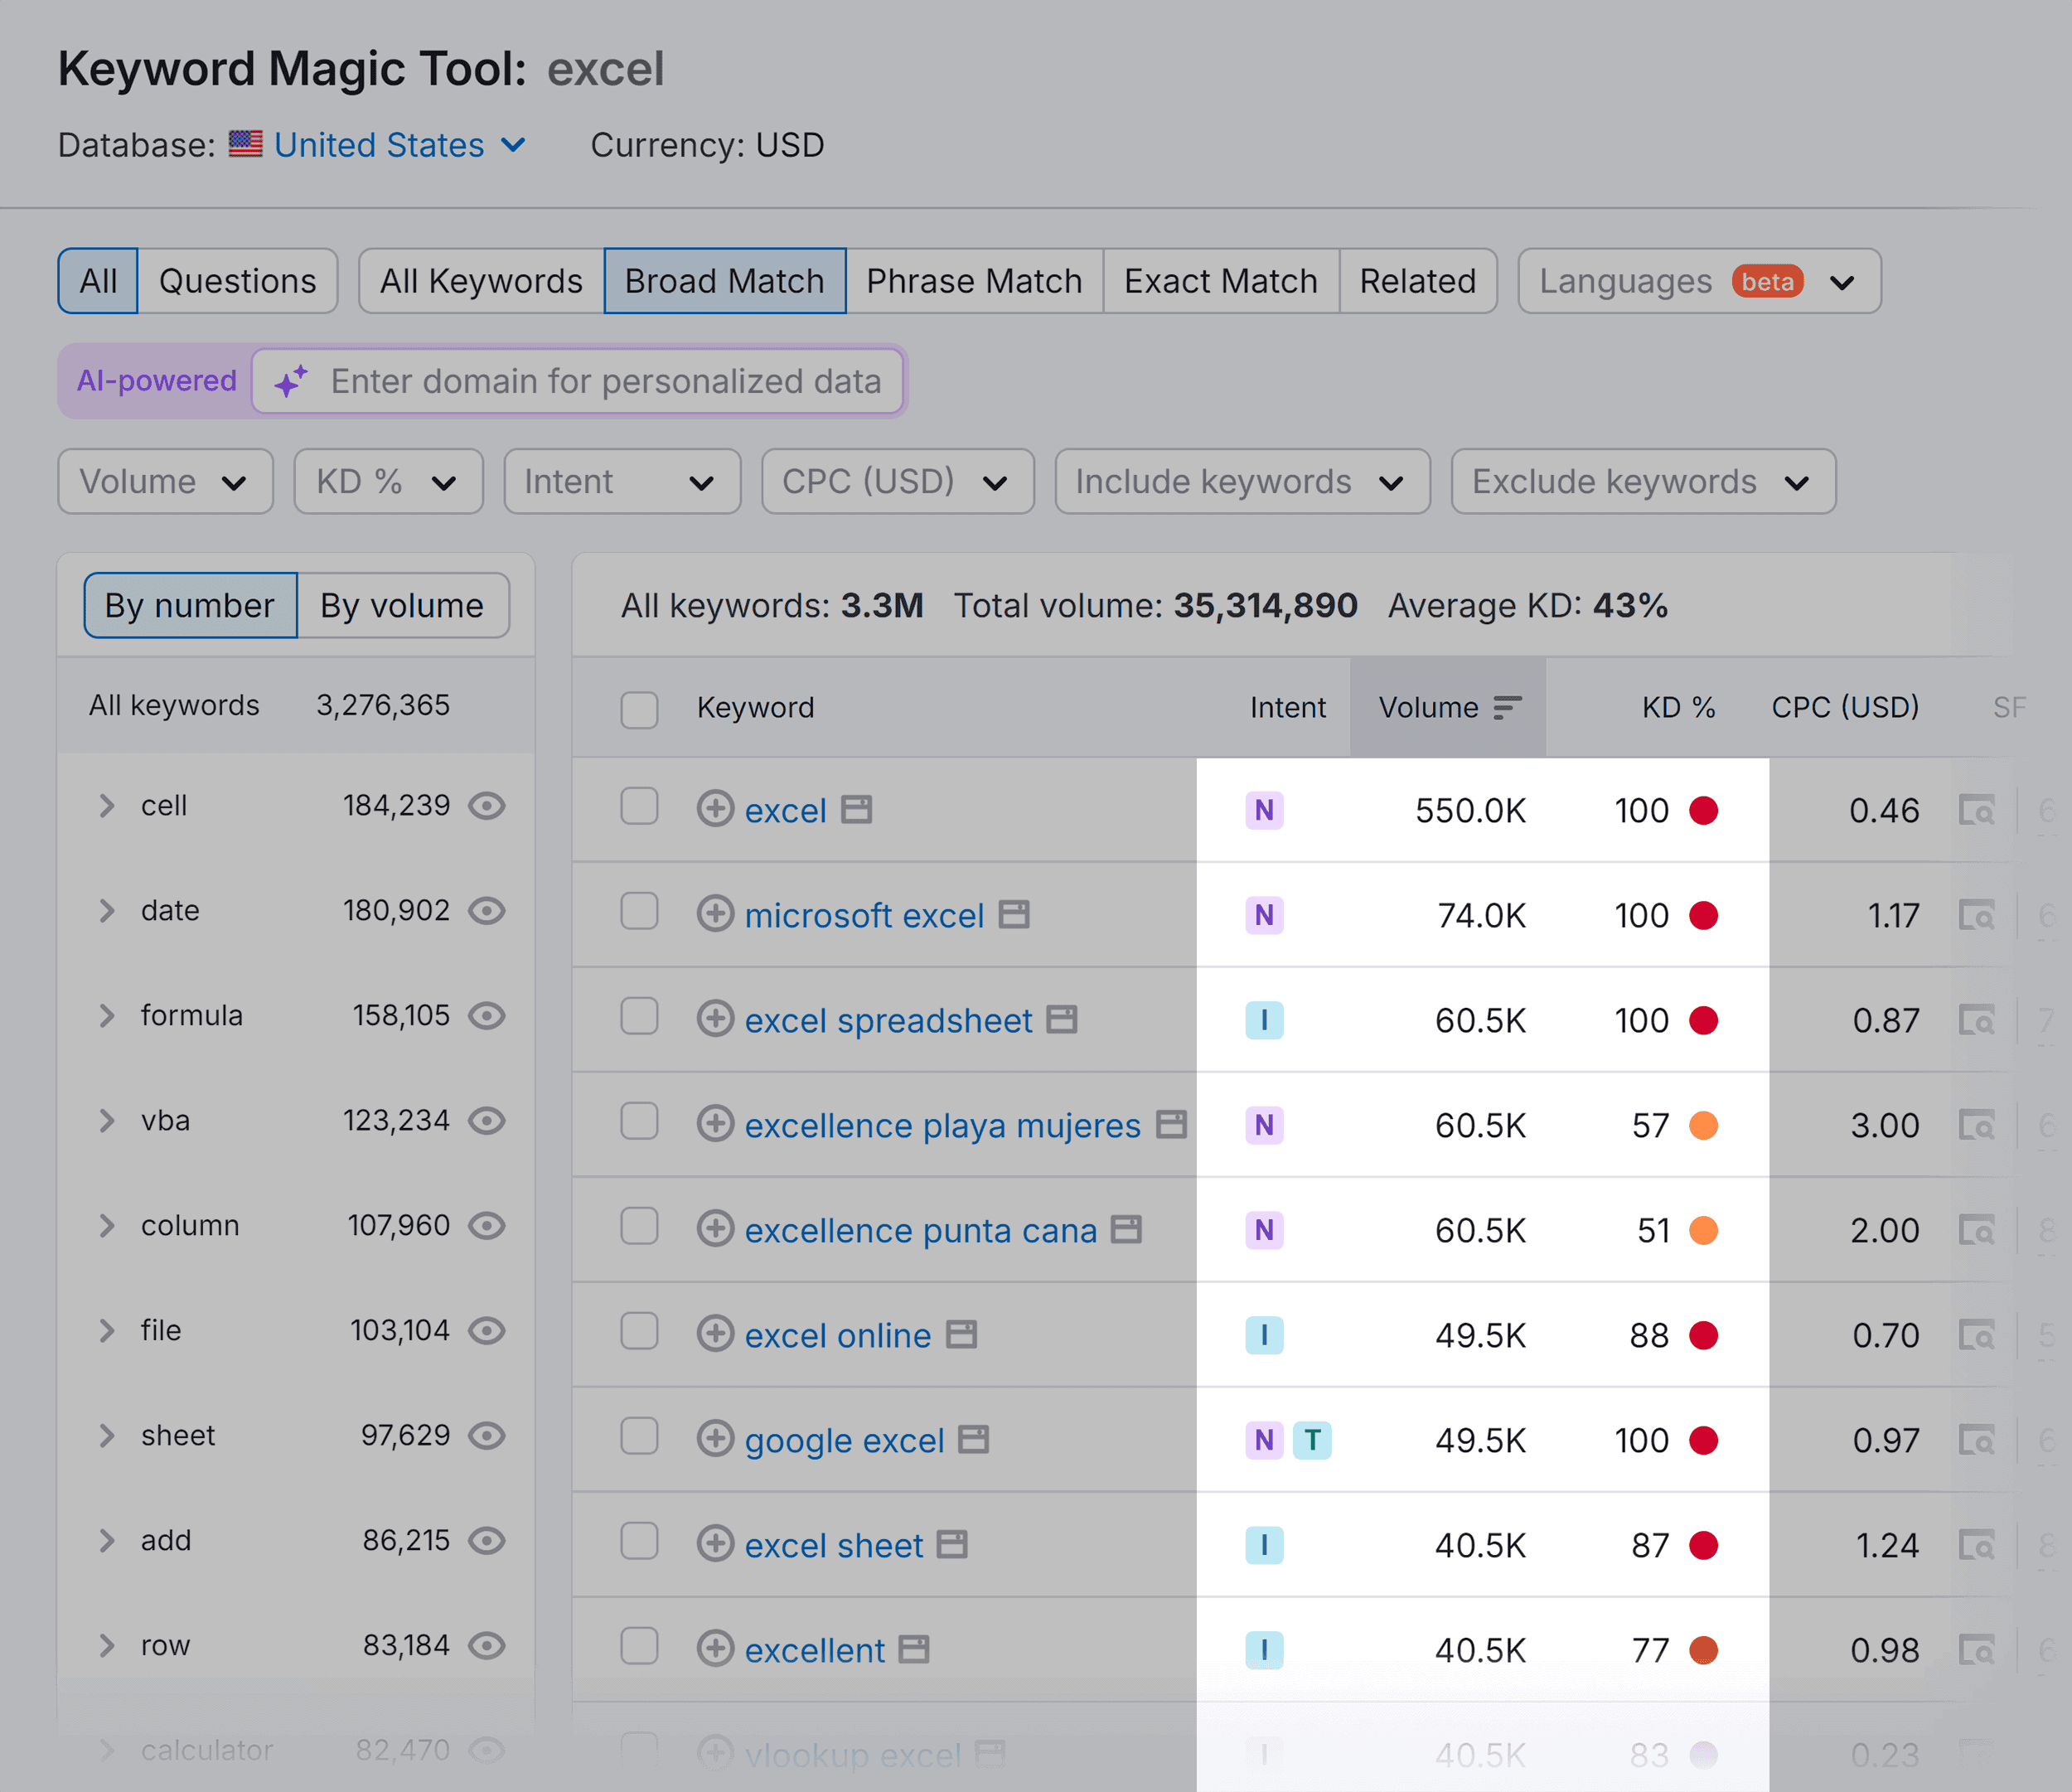Open SERP features icon after 'excel' keyword
Image resolution: width=2072 pixels, height=1792 pixels.
(857, 809)
